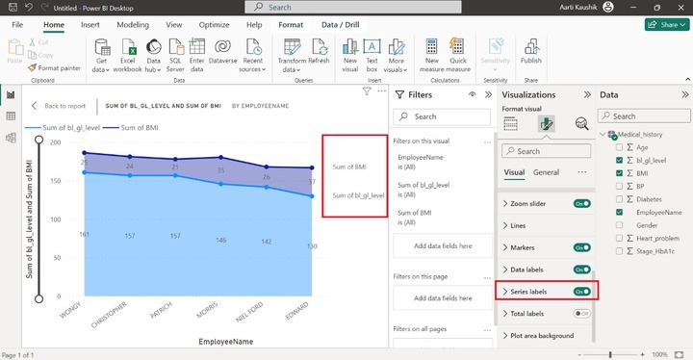Select Build visual icon in Visualizations
Viewport: 693px width, 360px height.
click(x=510, y=124)
